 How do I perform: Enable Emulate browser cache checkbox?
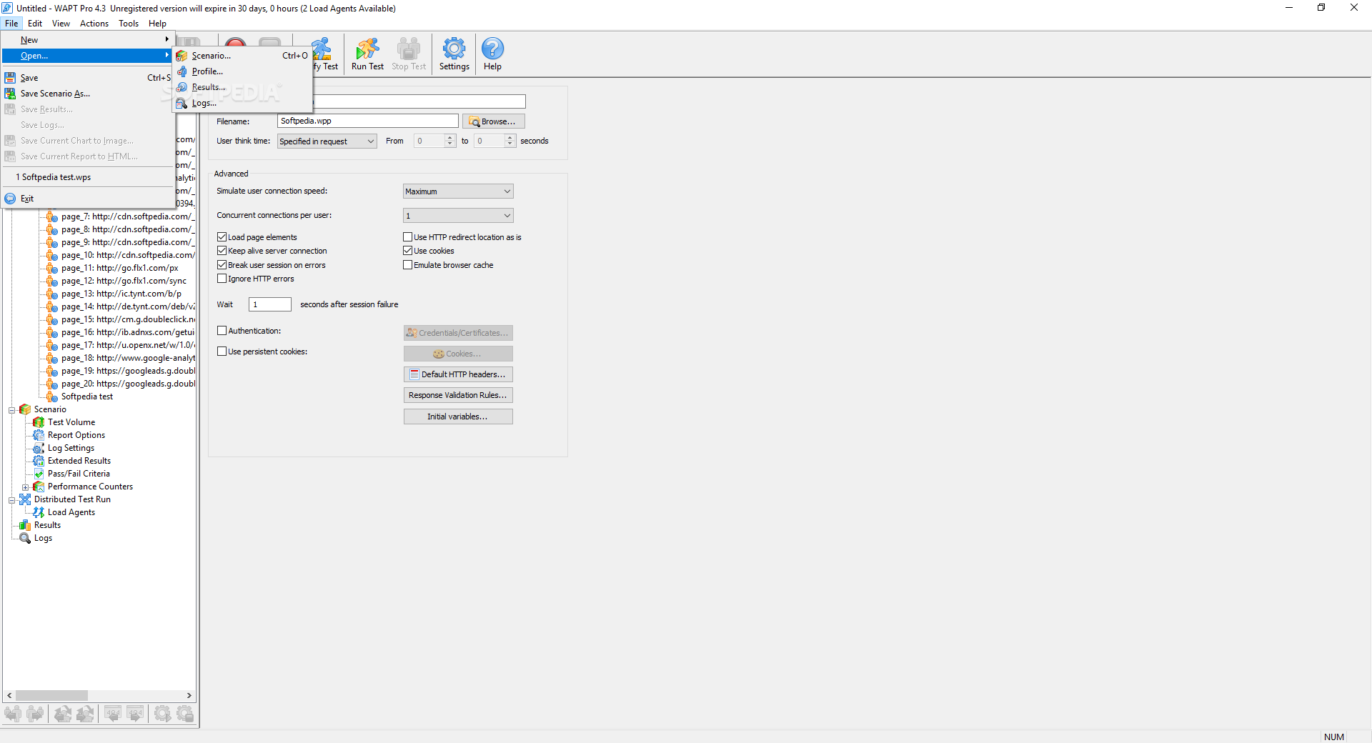[x=408, y=265]
